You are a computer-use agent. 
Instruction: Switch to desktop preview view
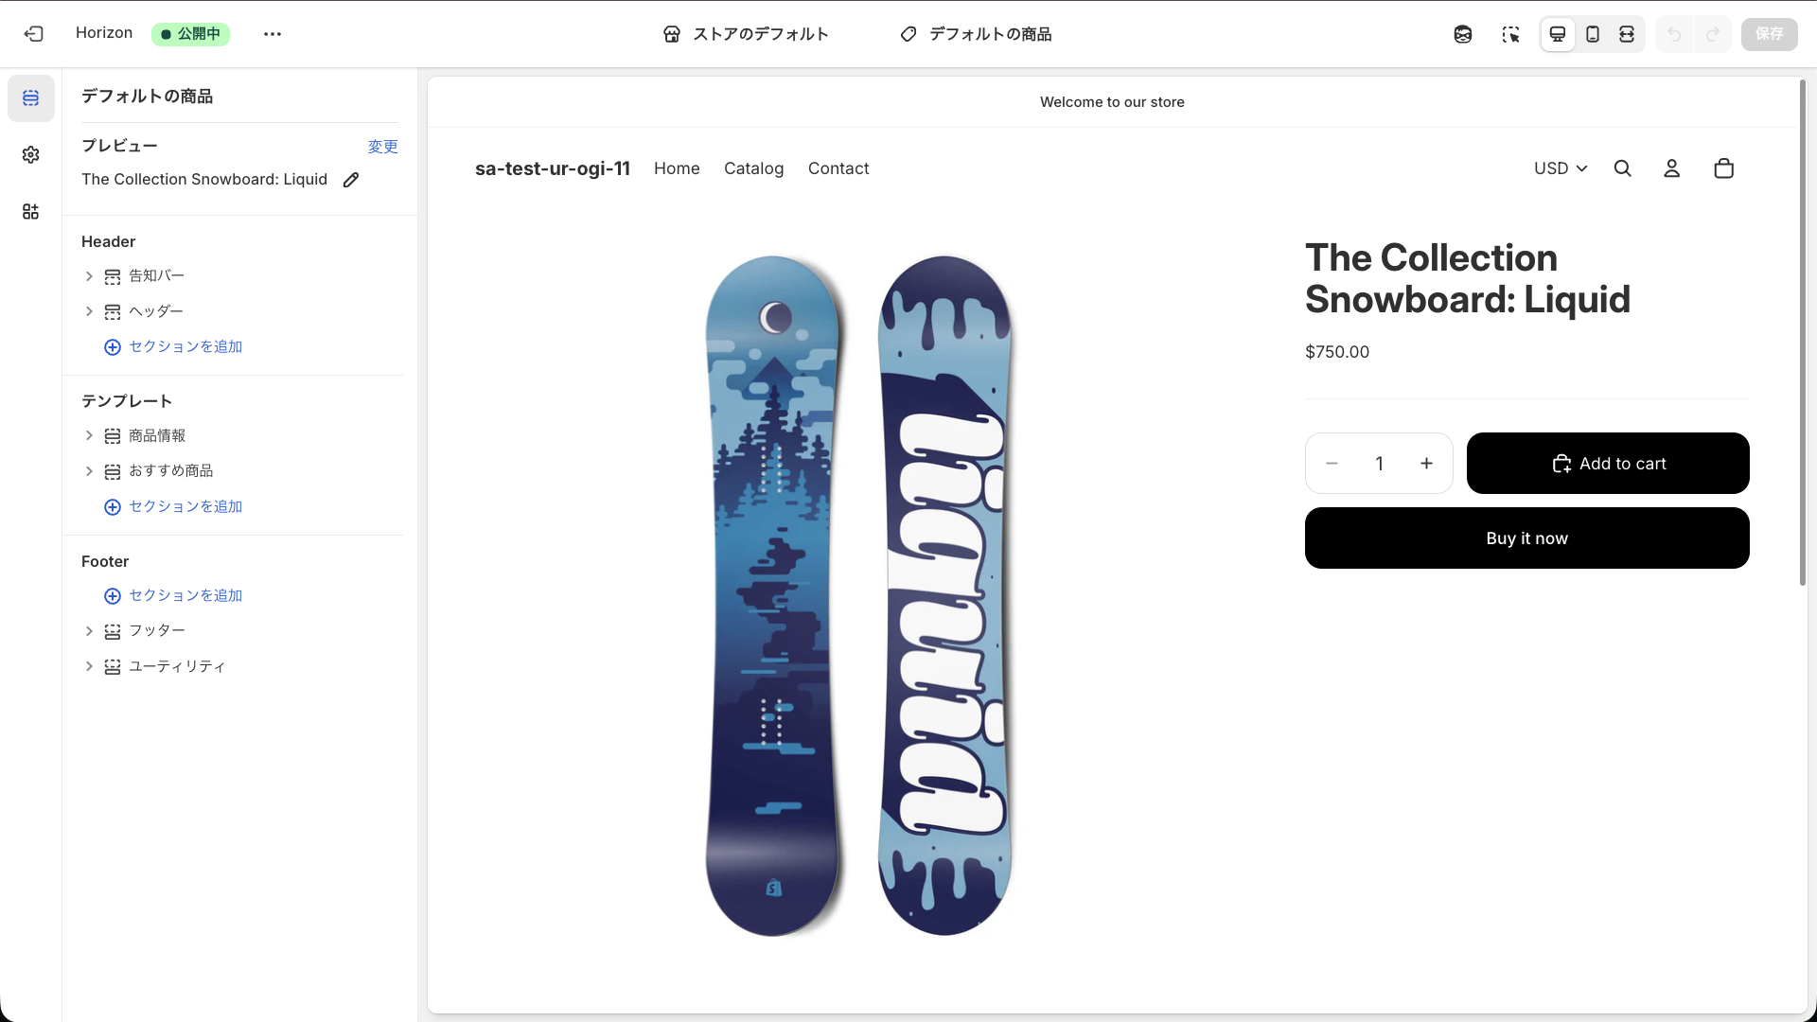point(1558,34)
